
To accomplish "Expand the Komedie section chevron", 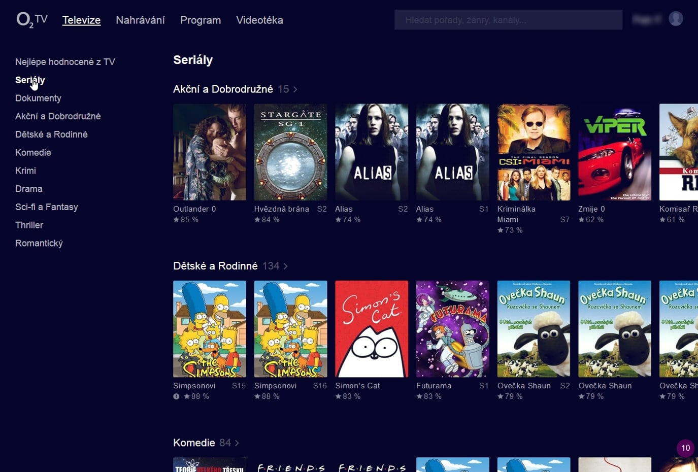I will coord(237,443).
